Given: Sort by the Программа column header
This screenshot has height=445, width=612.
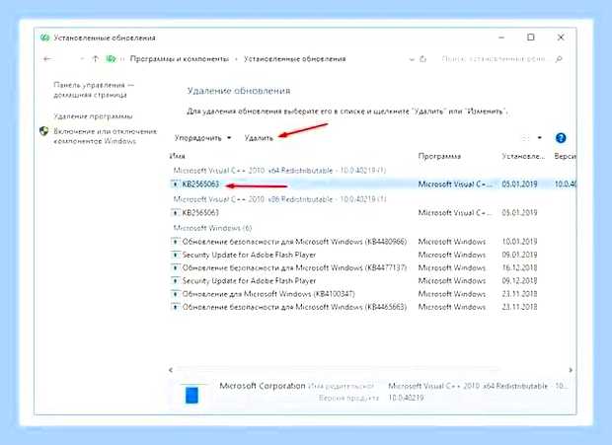Looking at the screenshot, I should click(x=439, y=156).
